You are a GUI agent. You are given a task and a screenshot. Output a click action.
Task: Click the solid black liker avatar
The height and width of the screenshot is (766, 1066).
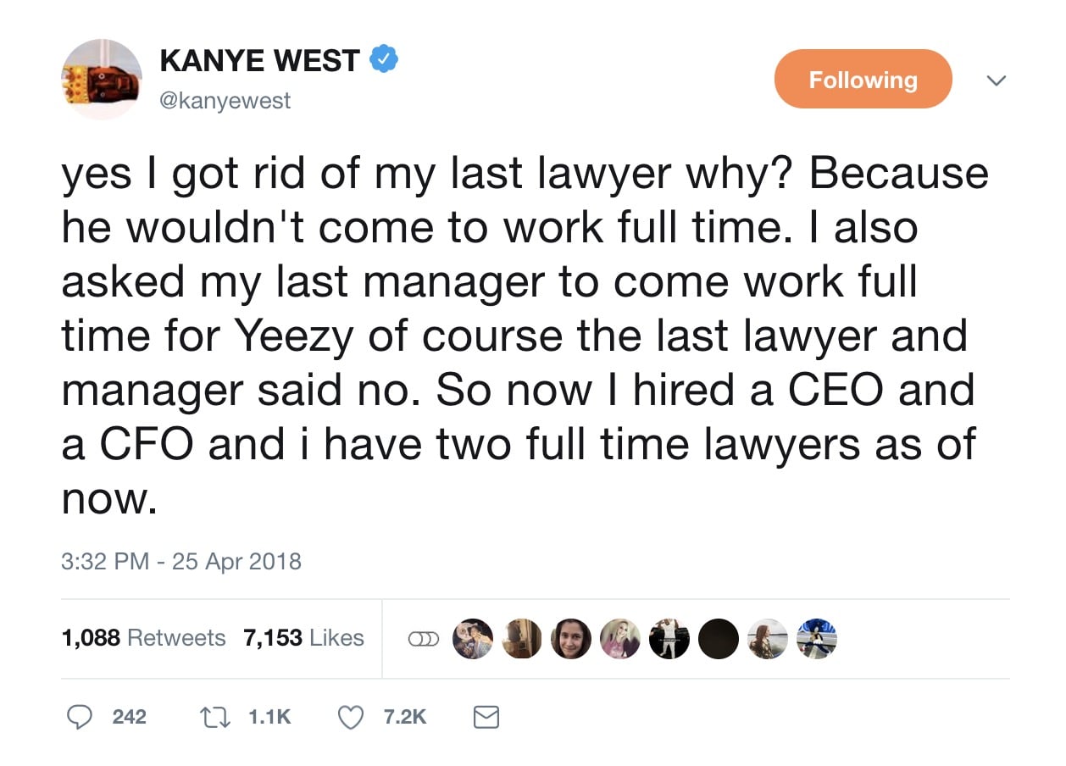pyautogui.click(x=718, y=639)
